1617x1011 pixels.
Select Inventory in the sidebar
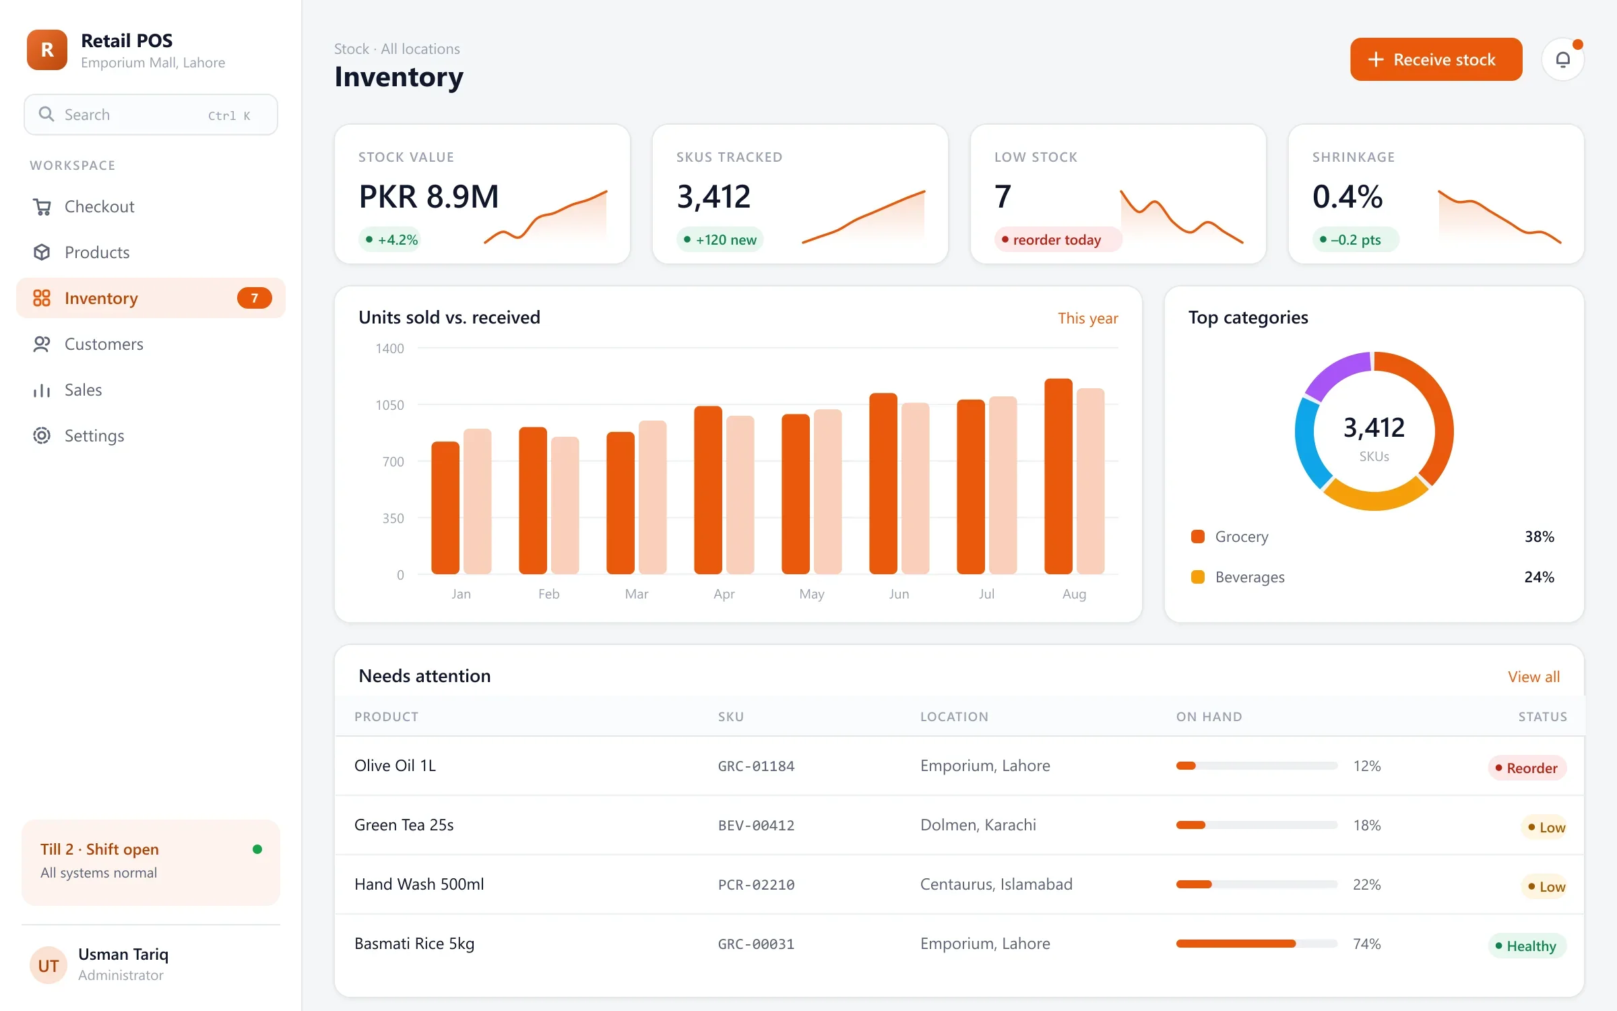pyautogui.click(x=151, y=298)
